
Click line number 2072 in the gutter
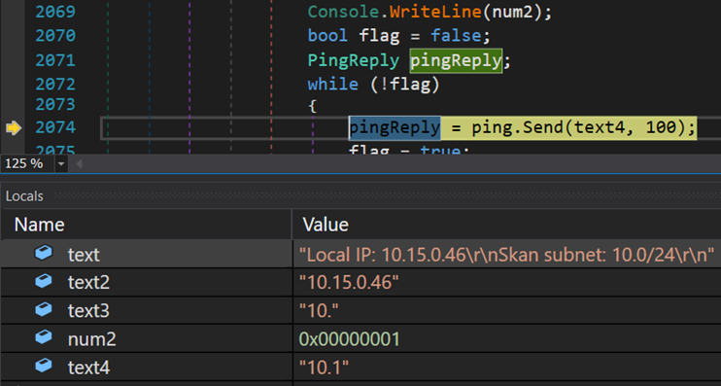[x=55, y=85]
